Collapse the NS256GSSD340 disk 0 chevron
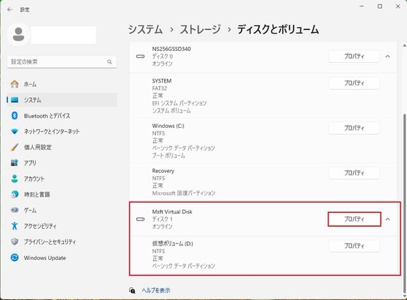 388,57
